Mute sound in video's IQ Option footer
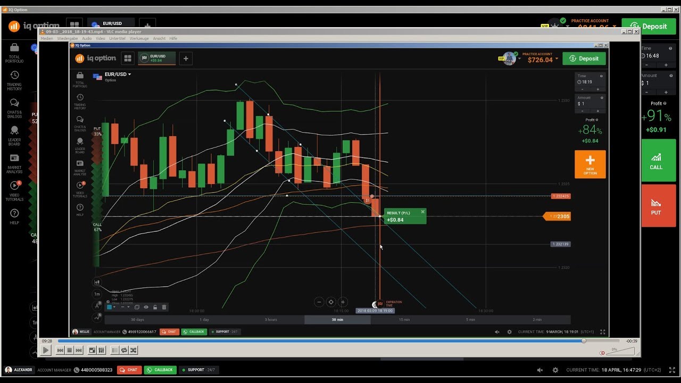This screenshot has height=383, width=681. [x=497, y=332]
